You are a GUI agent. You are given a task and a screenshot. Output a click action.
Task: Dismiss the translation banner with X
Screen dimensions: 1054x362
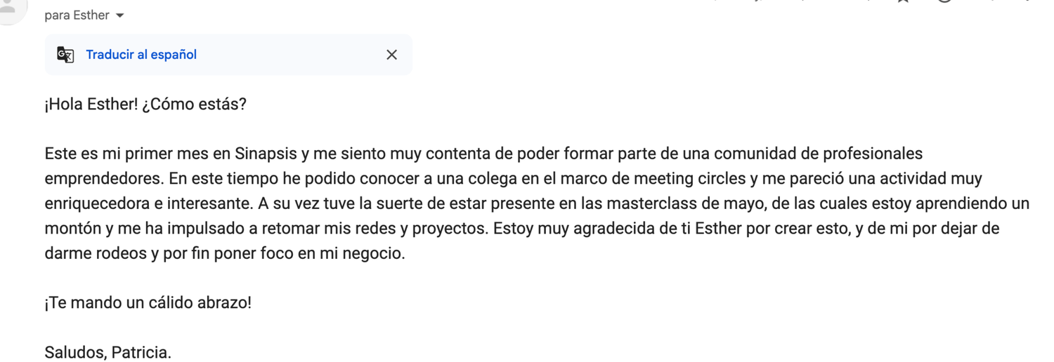pos(392,55)
